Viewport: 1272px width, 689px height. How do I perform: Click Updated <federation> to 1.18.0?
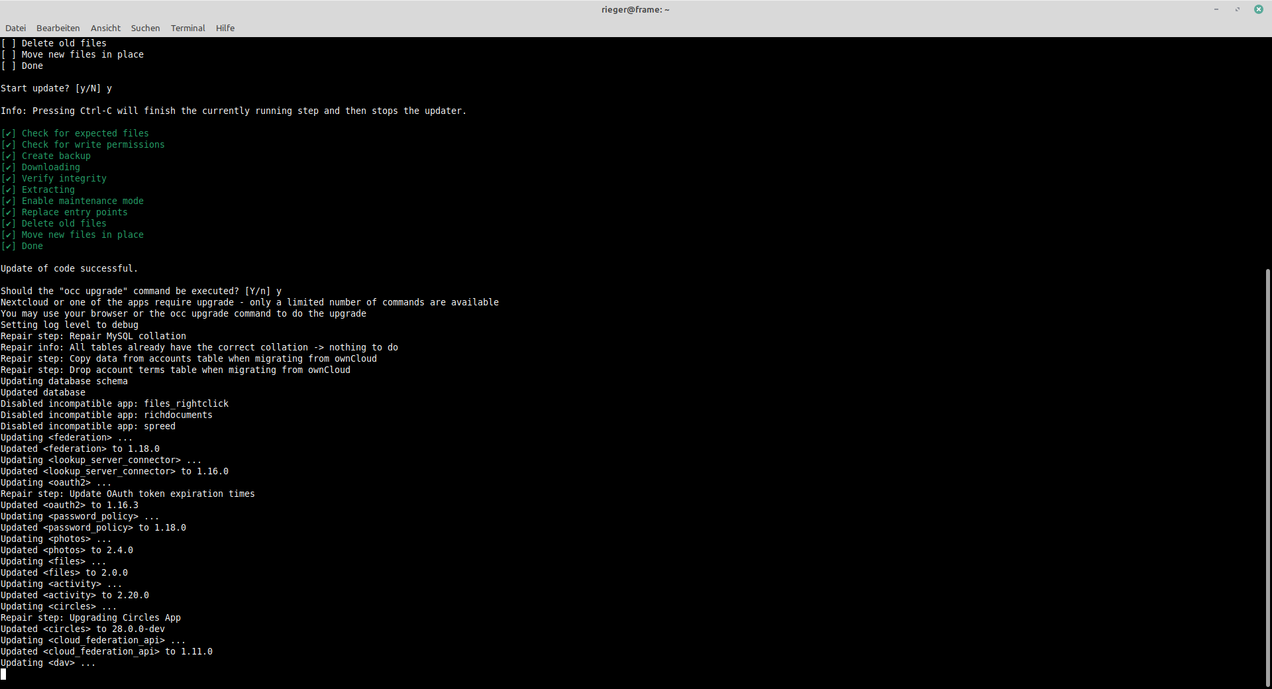80,449
